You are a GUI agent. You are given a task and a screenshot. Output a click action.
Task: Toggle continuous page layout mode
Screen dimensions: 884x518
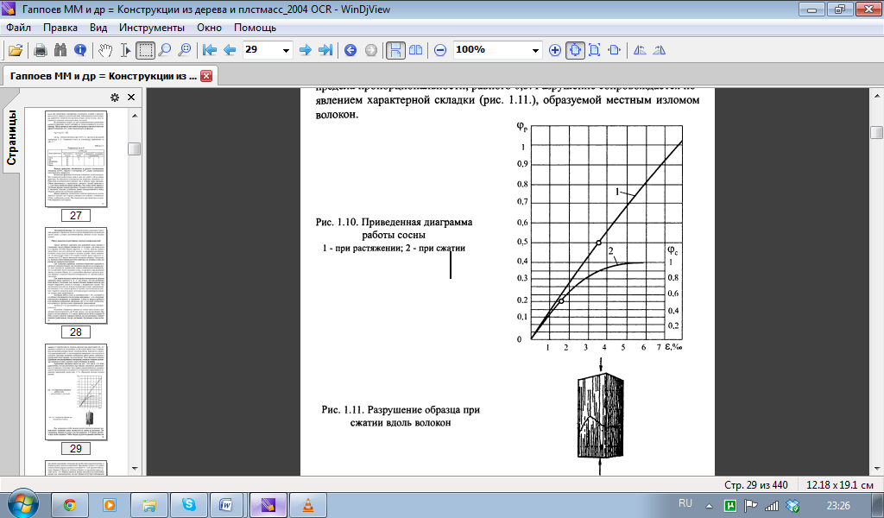point(395,50)
